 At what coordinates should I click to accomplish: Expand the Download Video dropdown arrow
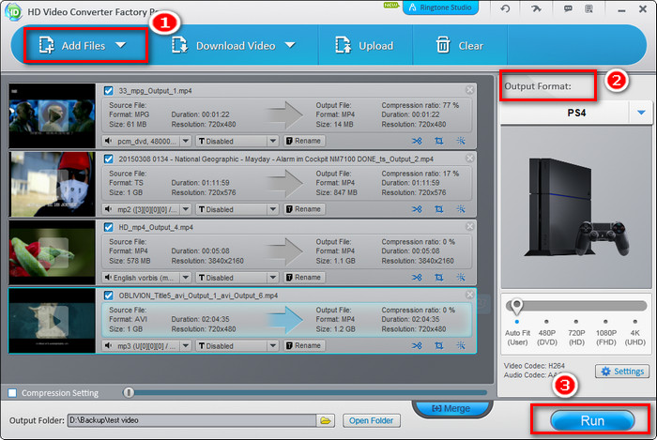pos(290,45)
